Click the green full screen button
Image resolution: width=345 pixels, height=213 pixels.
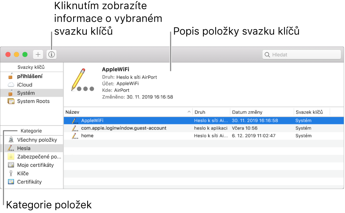[x=25, y=55]
